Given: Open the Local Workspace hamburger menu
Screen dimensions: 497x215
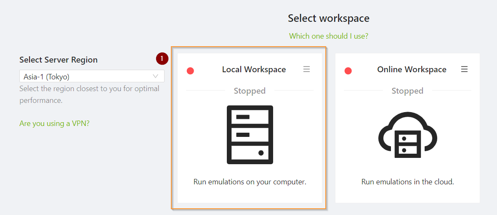Looking at the screenshot, I should [306, 69].
